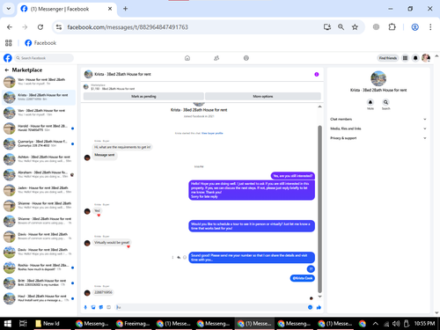440x330 pixels.
Task: Switch to the Messenger | Facebook browser tab
Action: pyautogui.click(x=67, y=9)
